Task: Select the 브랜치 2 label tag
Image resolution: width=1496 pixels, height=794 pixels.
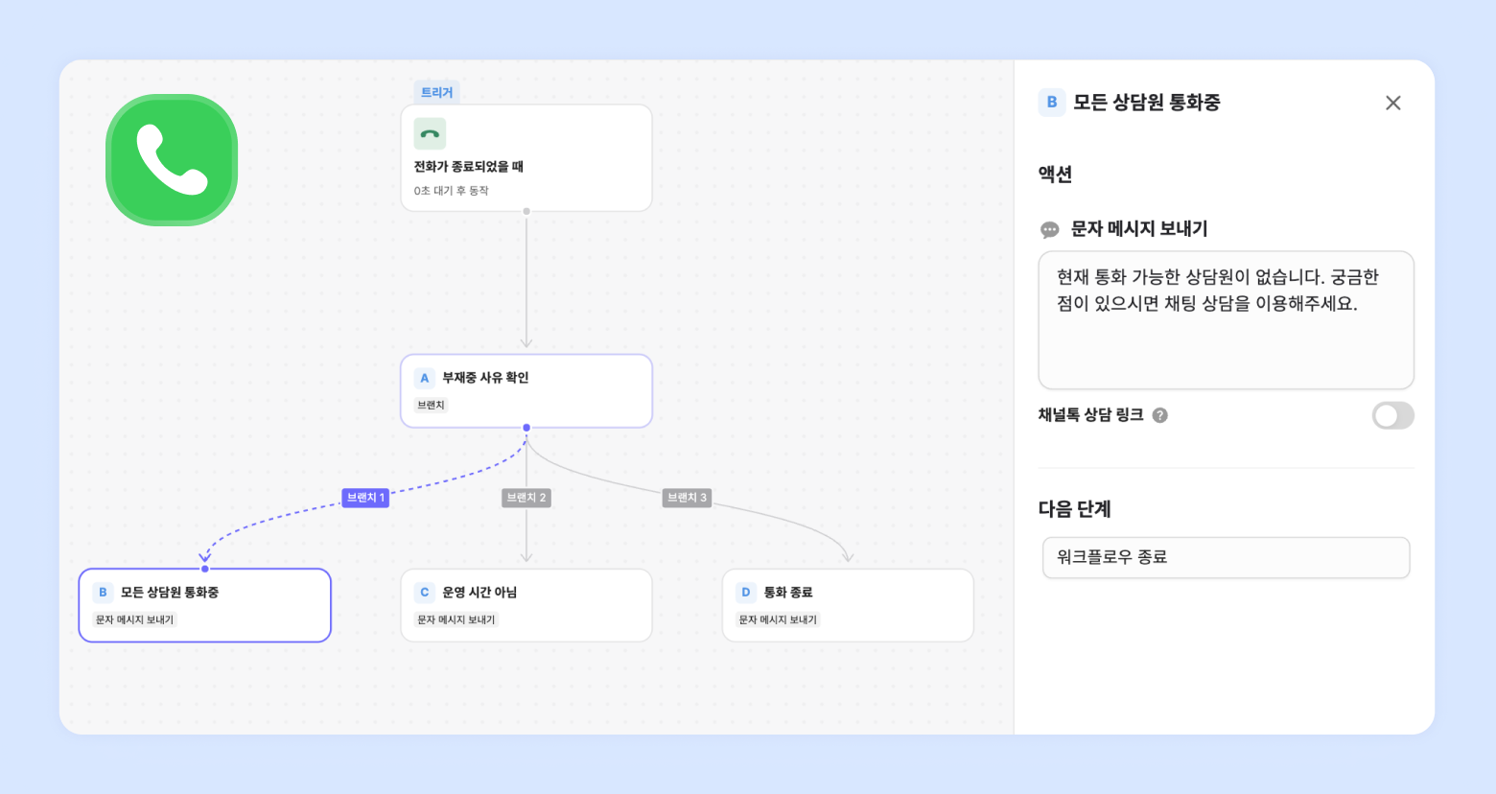Action: (x=526, y=498)
